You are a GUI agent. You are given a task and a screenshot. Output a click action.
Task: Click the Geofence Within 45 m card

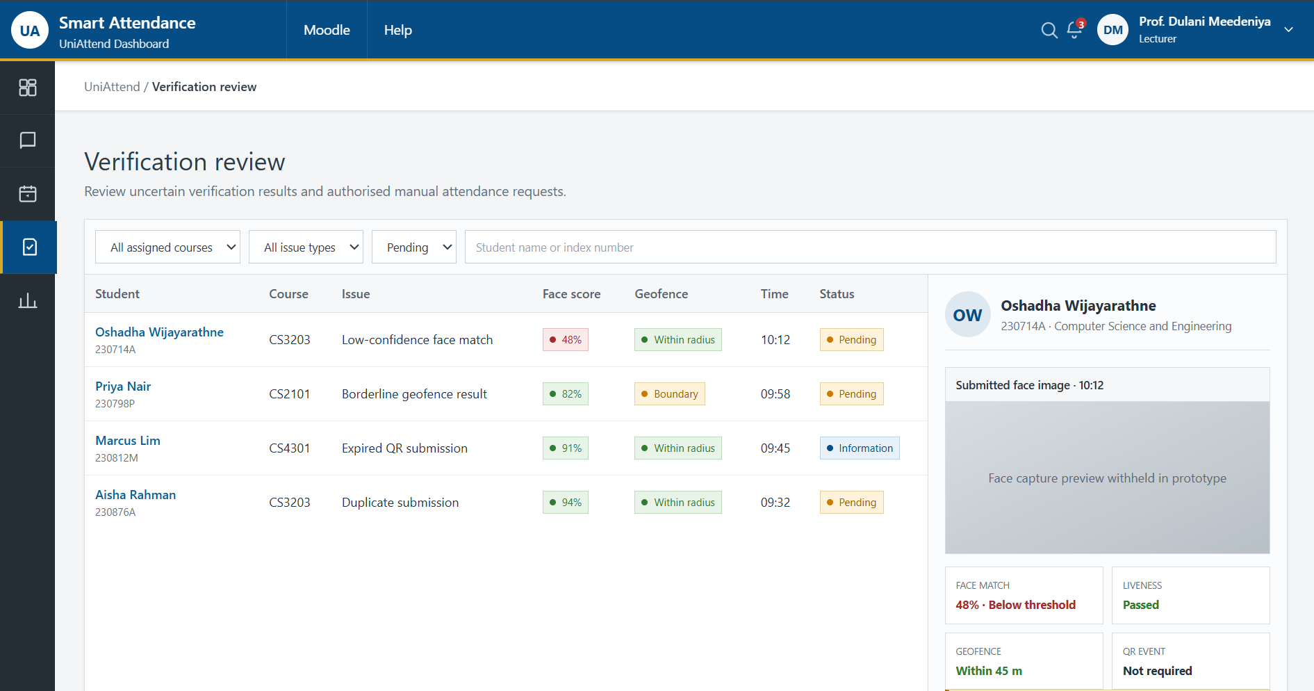[1024, 661]
